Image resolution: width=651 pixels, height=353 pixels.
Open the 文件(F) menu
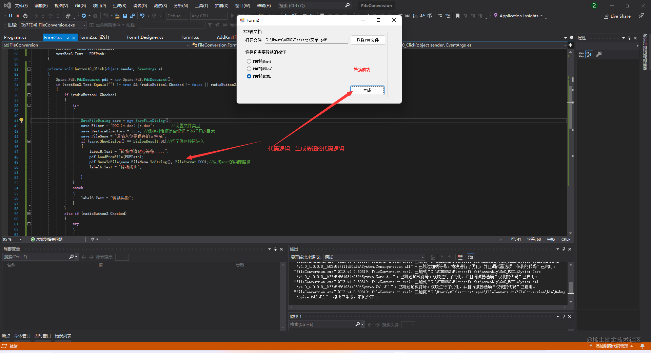pos(21,6)
